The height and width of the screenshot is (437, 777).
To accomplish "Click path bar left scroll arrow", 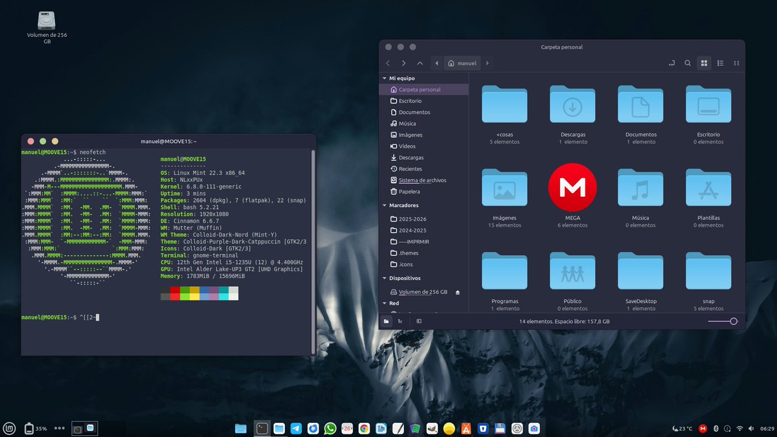I will (x=436, y=63).
